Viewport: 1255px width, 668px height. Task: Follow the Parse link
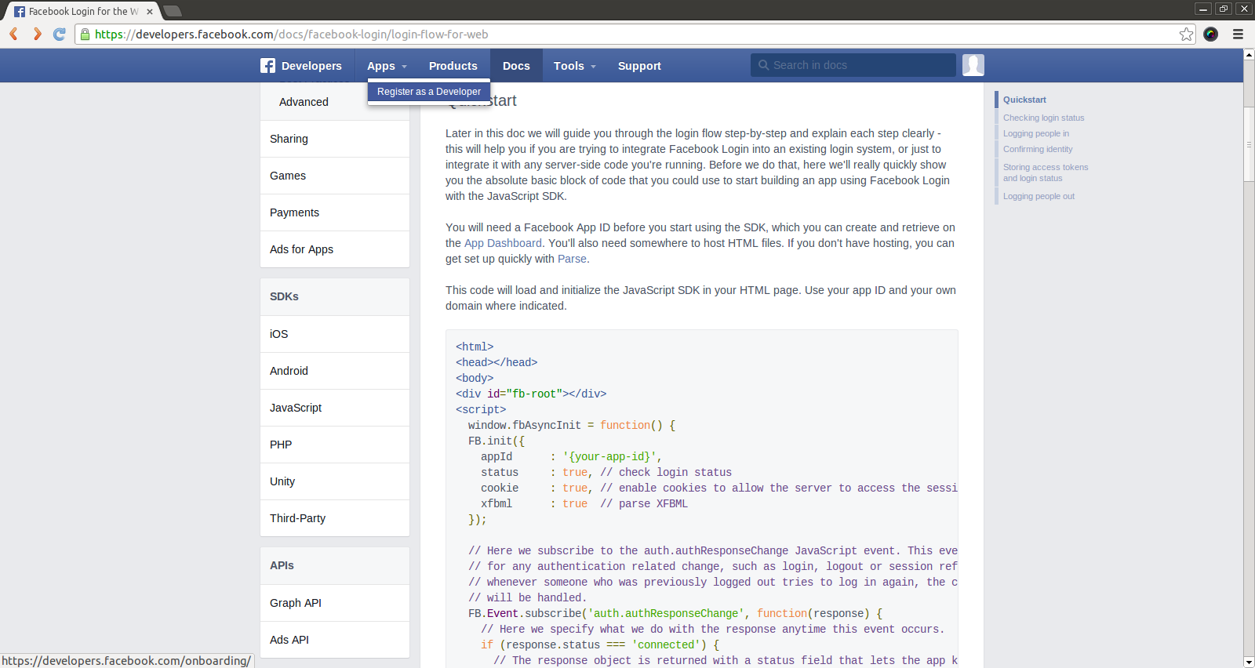pos(572,259)
